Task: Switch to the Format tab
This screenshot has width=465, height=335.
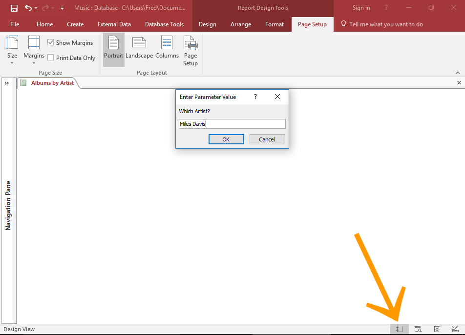Action: pos(275,24)
